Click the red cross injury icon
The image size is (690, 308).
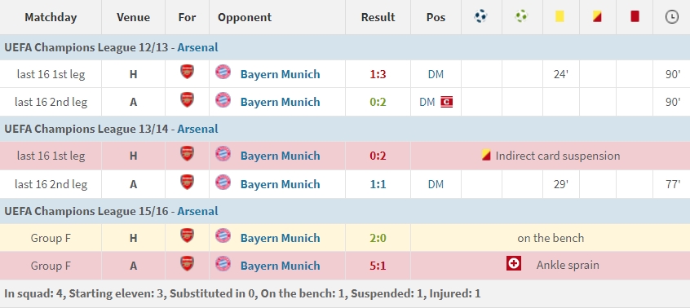[514, 264]
